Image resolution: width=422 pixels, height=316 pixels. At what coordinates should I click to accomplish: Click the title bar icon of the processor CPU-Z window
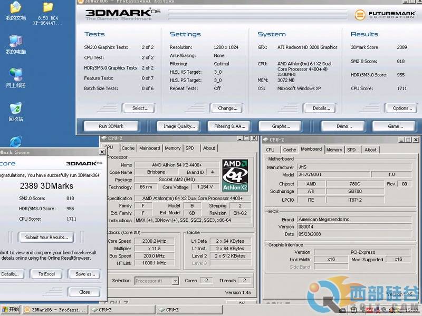(x=104, y=139)
